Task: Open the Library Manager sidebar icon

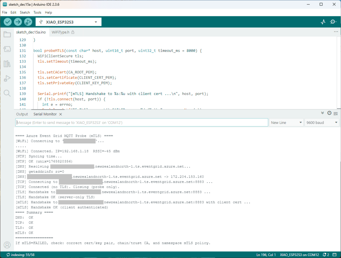Action: point(7,64)
